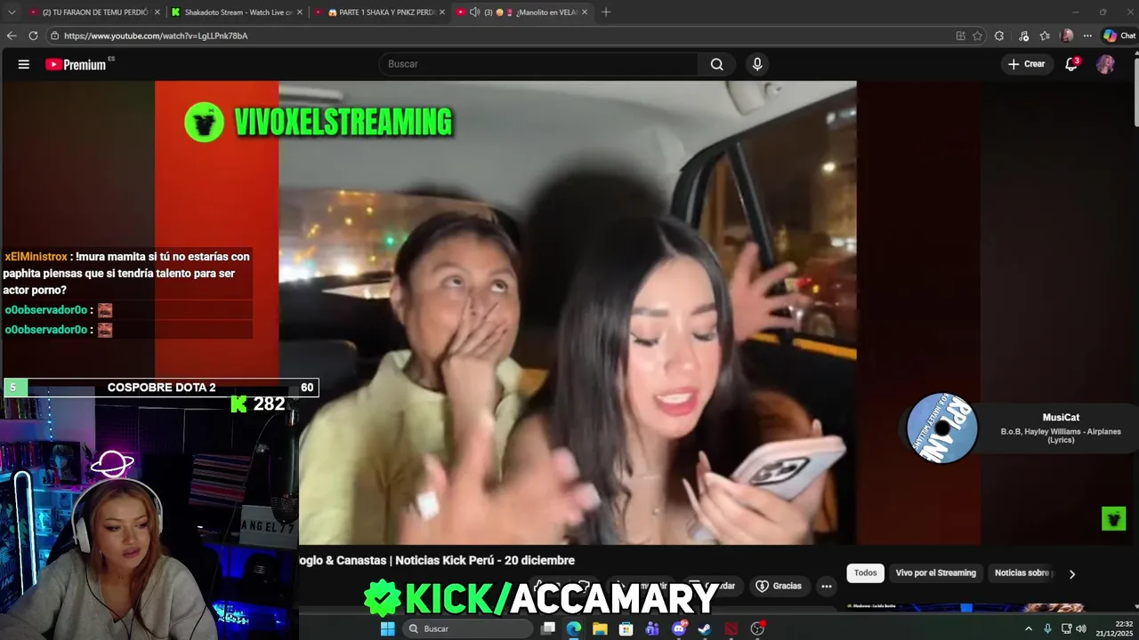Open the YouTube account avatar menu

[1105, 64]
